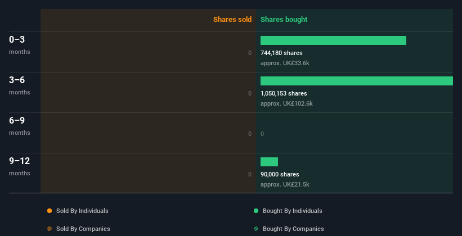462x236 pixels.
Task: Click the 744,180 shares value
Action: coord(281,53)
